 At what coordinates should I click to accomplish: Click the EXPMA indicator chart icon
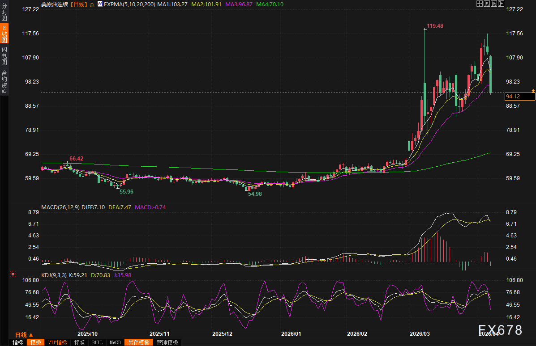click(x=100, y=4)
